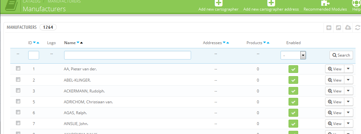Select checkbox for AGAS, Ralph
361x134 pixels.
(18, 112)
